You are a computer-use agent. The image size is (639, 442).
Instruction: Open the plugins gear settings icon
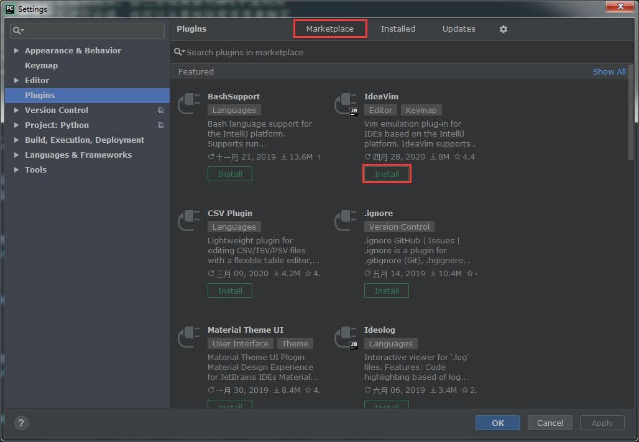(503, 29)
